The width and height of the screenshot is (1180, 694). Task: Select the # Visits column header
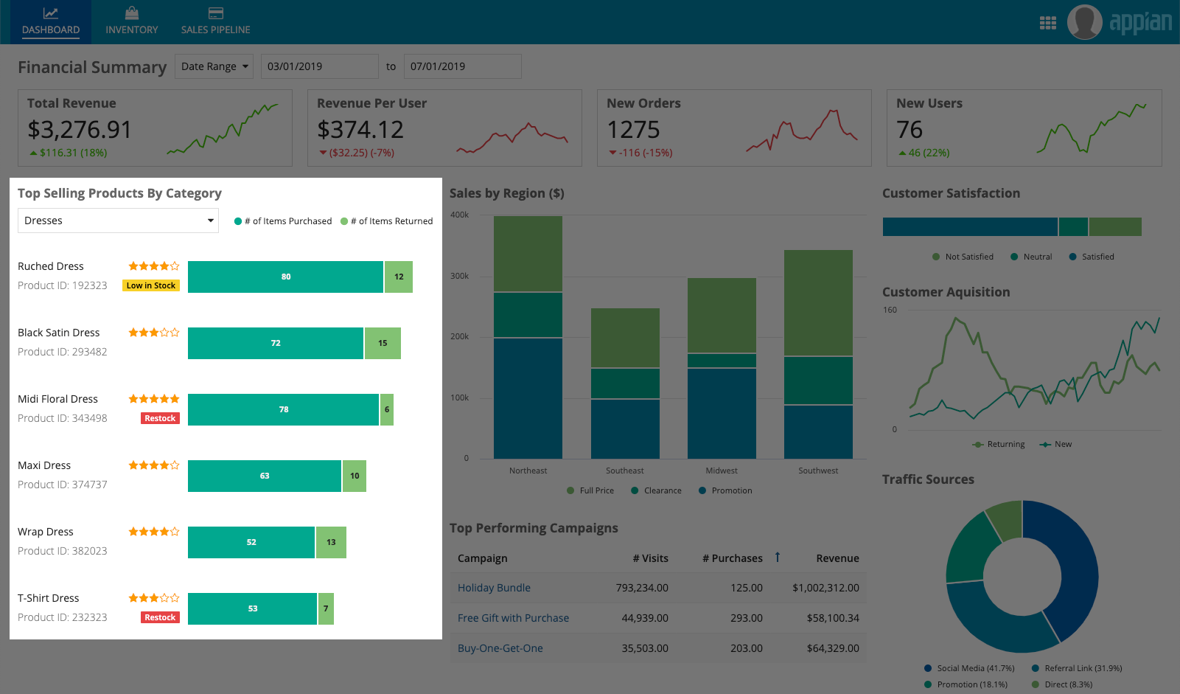650,558
